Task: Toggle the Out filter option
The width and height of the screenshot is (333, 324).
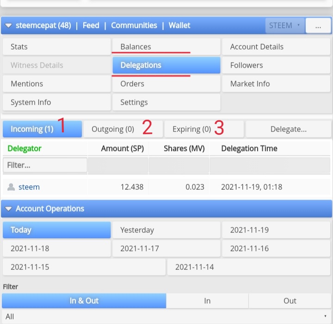Action: pyautogui.click(x=290, y=301)
